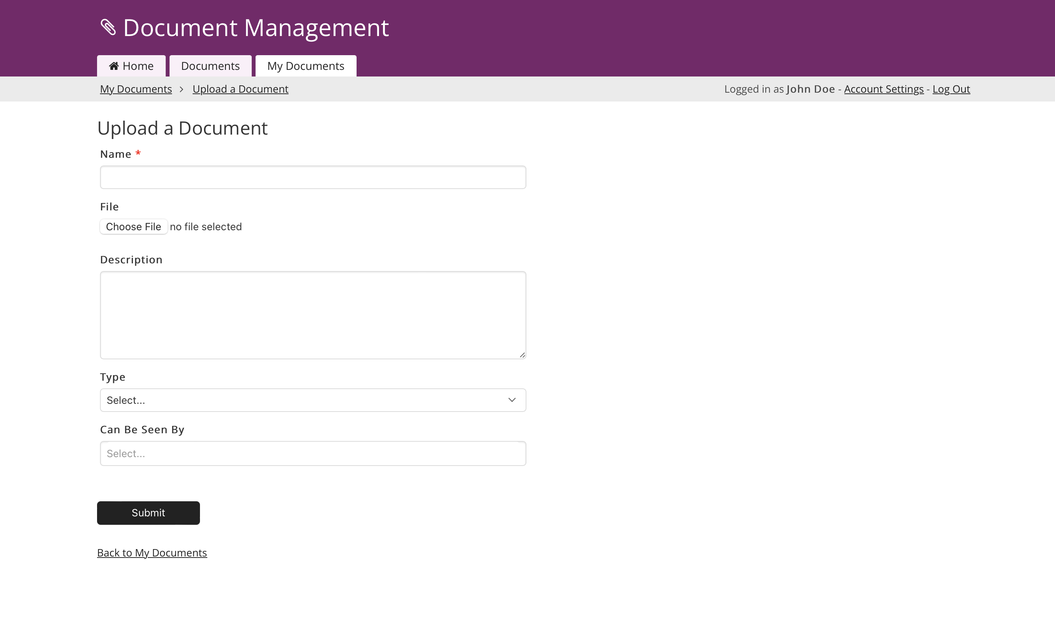Click the breadcrumb chevron separator arrow
The height and width of the screenshot is (623, 1055).
[182, 89]
